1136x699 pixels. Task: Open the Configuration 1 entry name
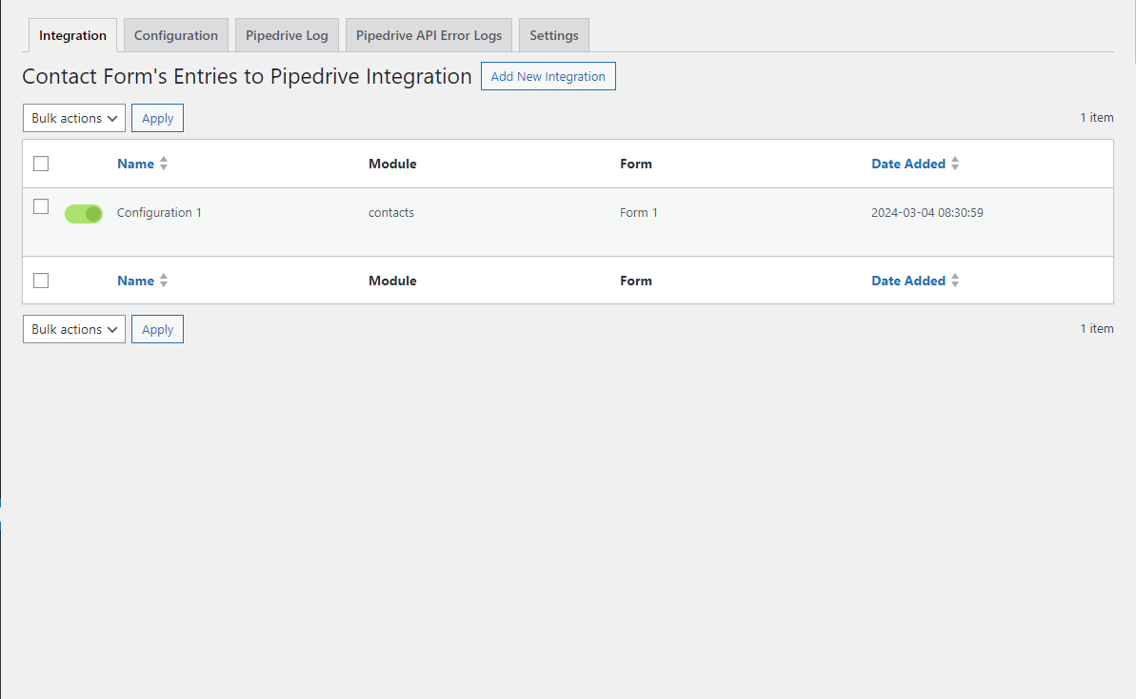(159, 213)
